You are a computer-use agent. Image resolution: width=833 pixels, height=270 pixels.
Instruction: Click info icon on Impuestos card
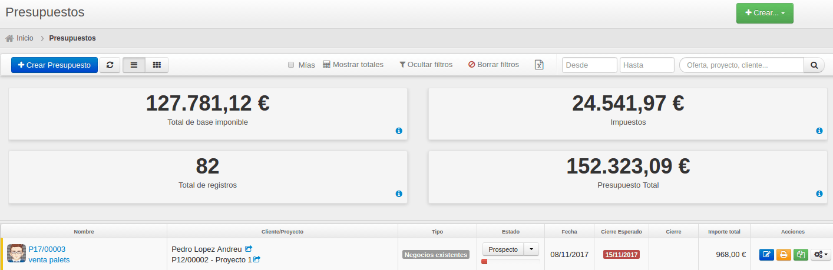(x=819, y=131)
